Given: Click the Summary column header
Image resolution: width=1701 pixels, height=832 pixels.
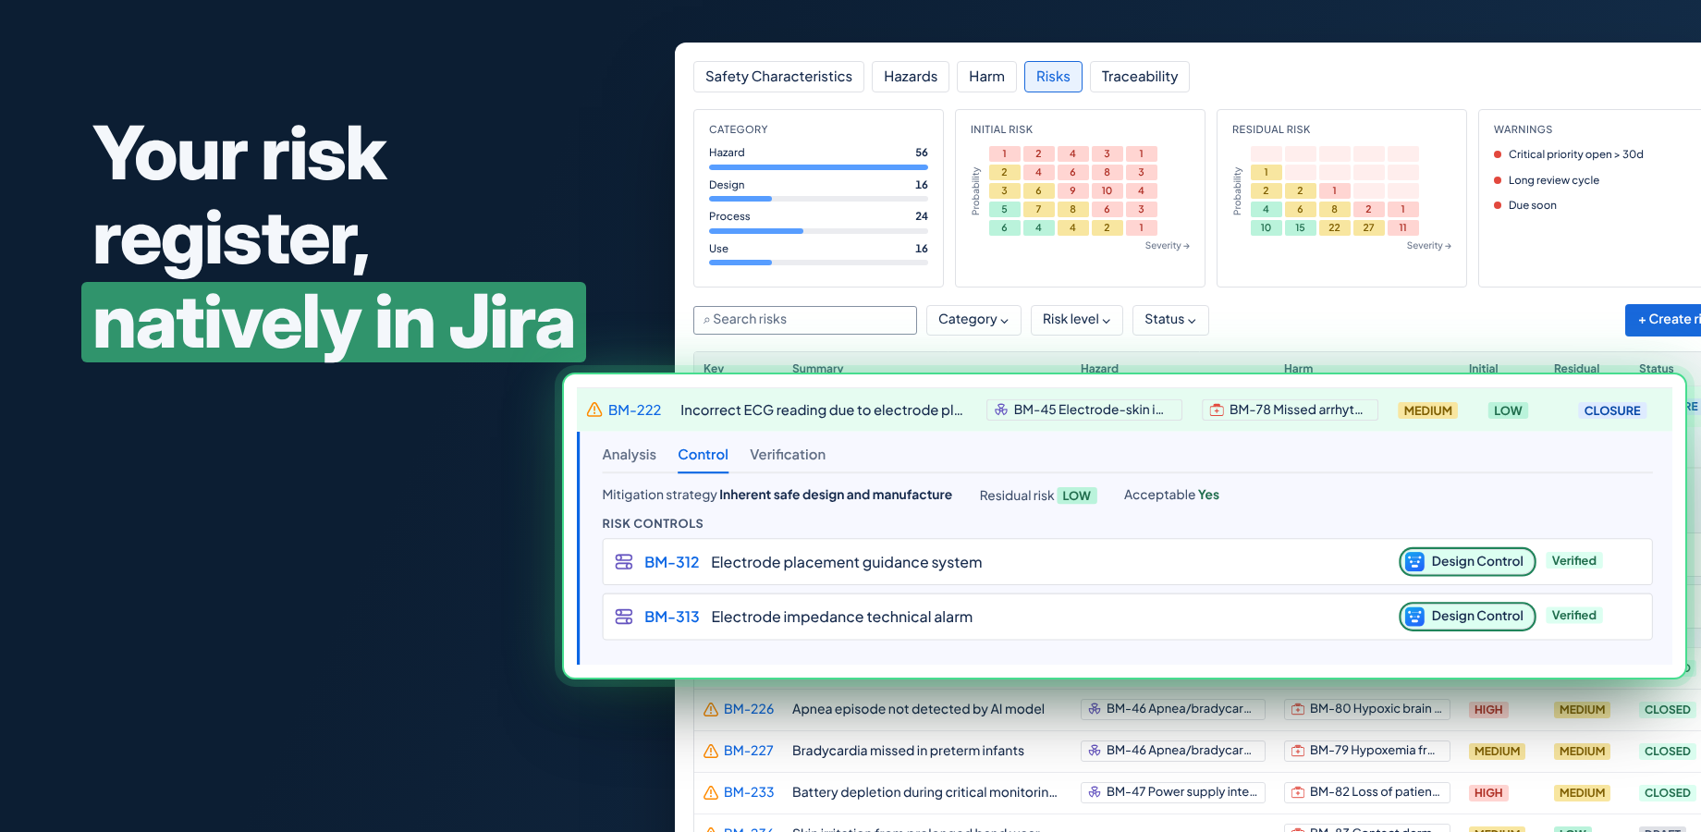Looking at the screenshot, I should pyautogui.click(x=817, y=368).
